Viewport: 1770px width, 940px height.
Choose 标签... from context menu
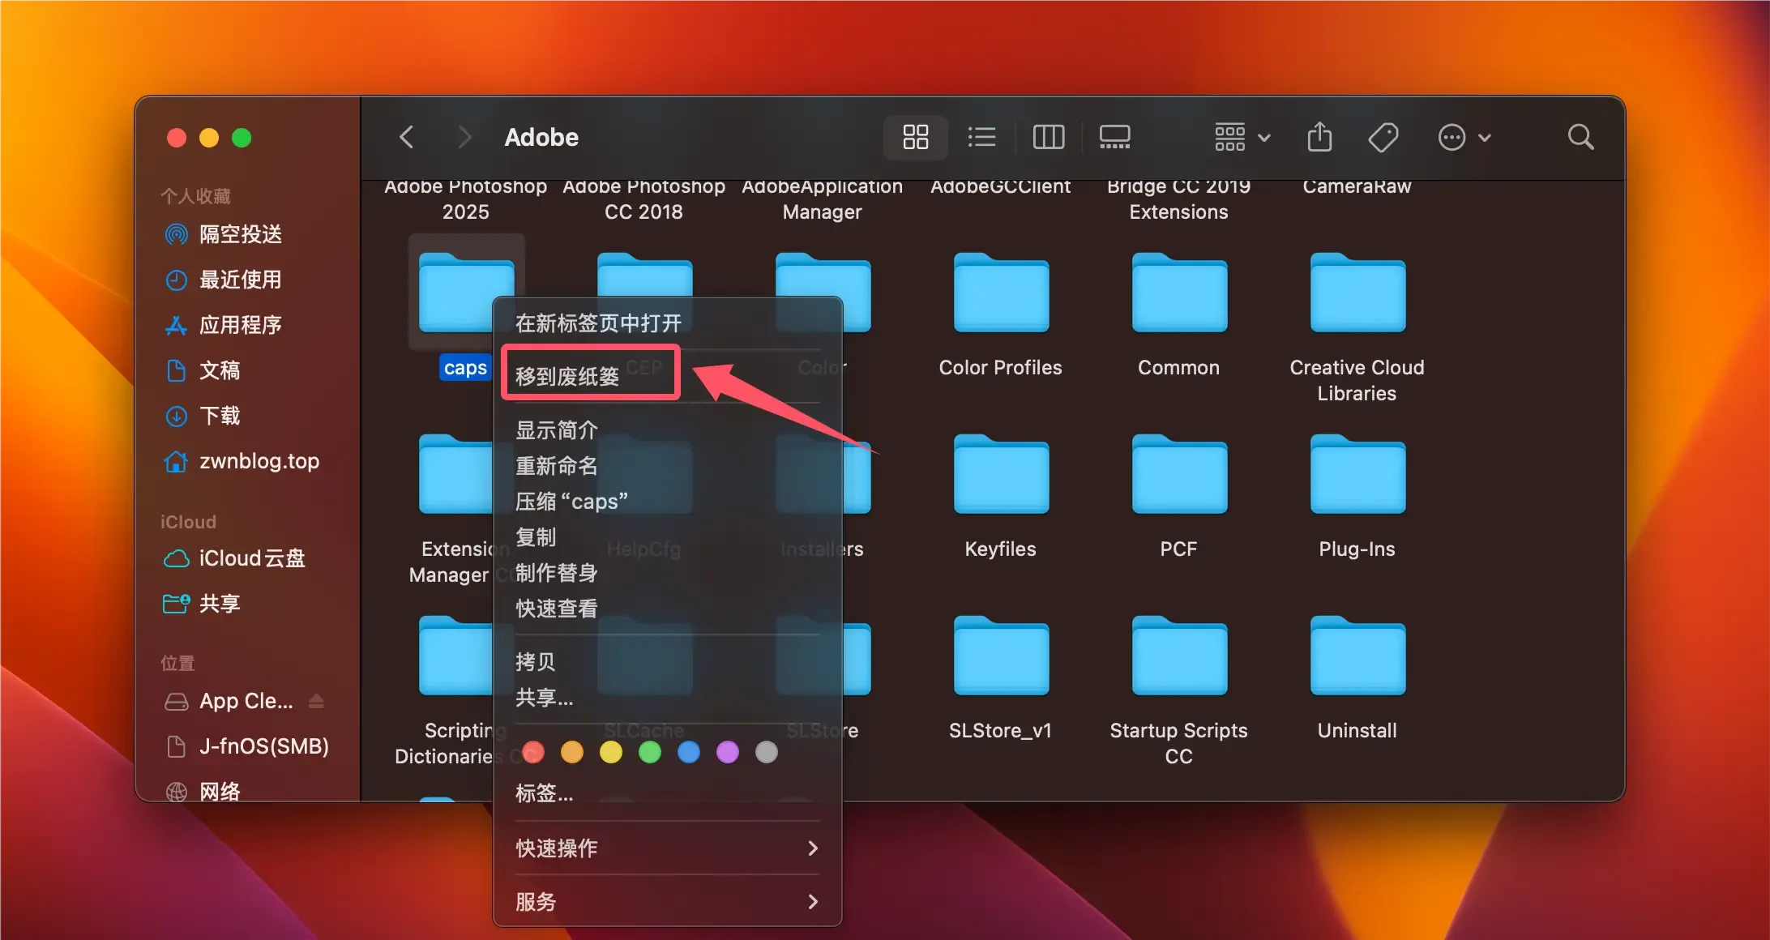668,793
